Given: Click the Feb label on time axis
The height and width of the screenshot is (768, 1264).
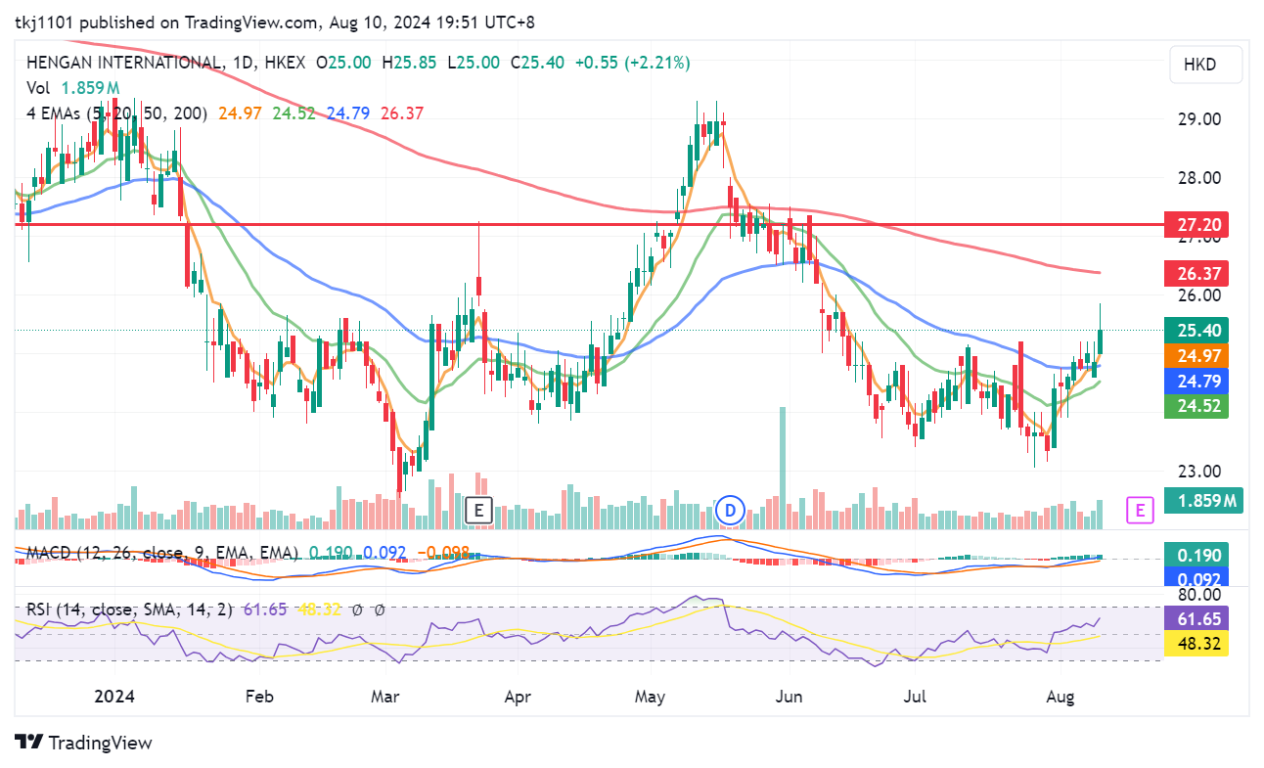Looking at the screenshot, I should (258, 698).
